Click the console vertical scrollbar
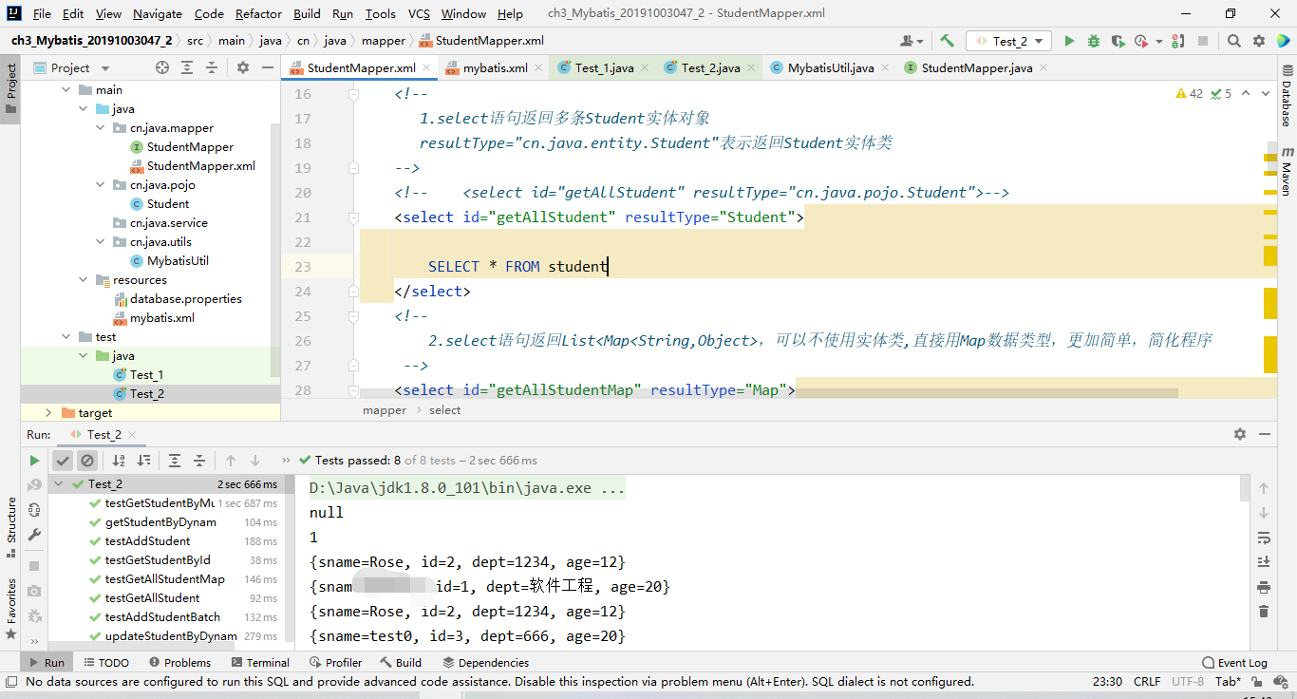 1245,487
